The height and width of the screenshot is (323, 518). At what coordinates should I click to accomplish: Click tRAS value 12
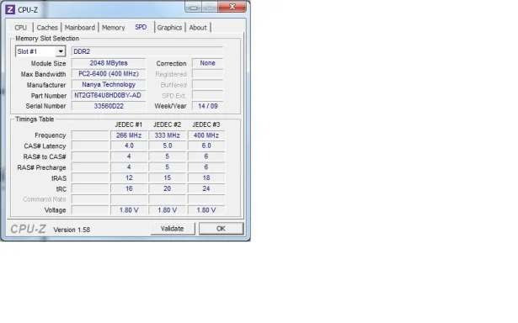pos(129,177)
